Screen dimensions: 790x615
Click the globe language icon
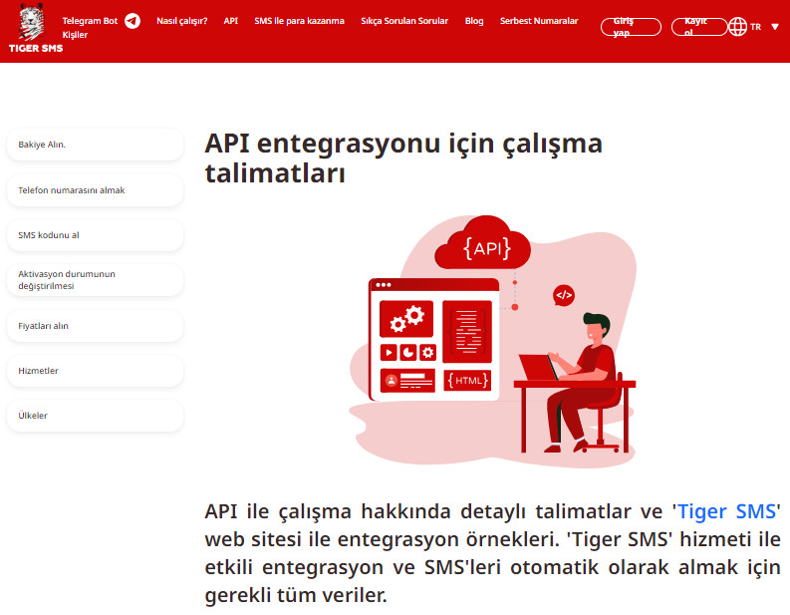(737, 27)
